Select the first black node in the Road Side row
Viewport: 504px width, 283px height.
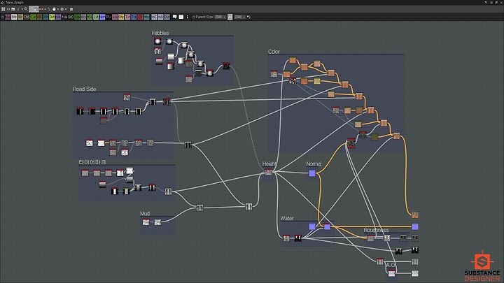(80, 111)
